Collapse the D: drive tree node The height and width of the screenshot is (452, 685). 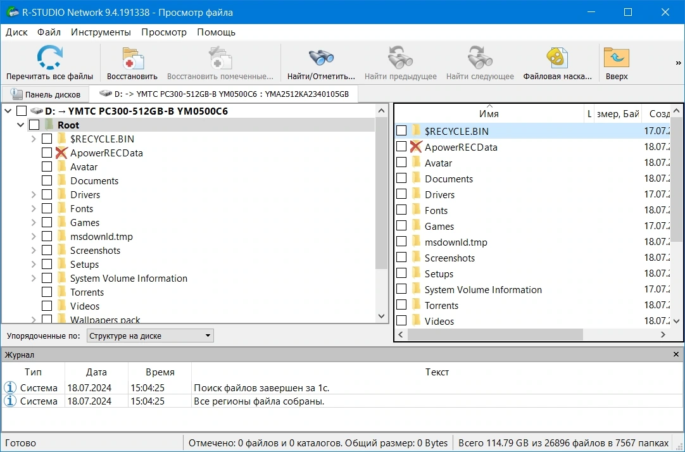[8, 111]
